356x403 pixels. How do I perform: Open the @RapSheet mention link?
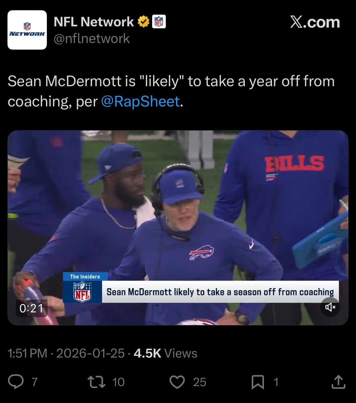tap(140, 101)
